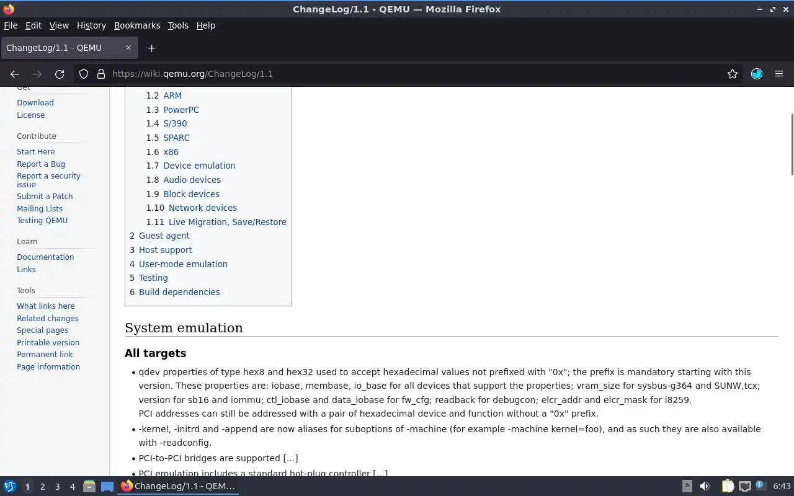794x496 pixels.
Task: Open the Mailing Lists link
Action: point(40,209)
